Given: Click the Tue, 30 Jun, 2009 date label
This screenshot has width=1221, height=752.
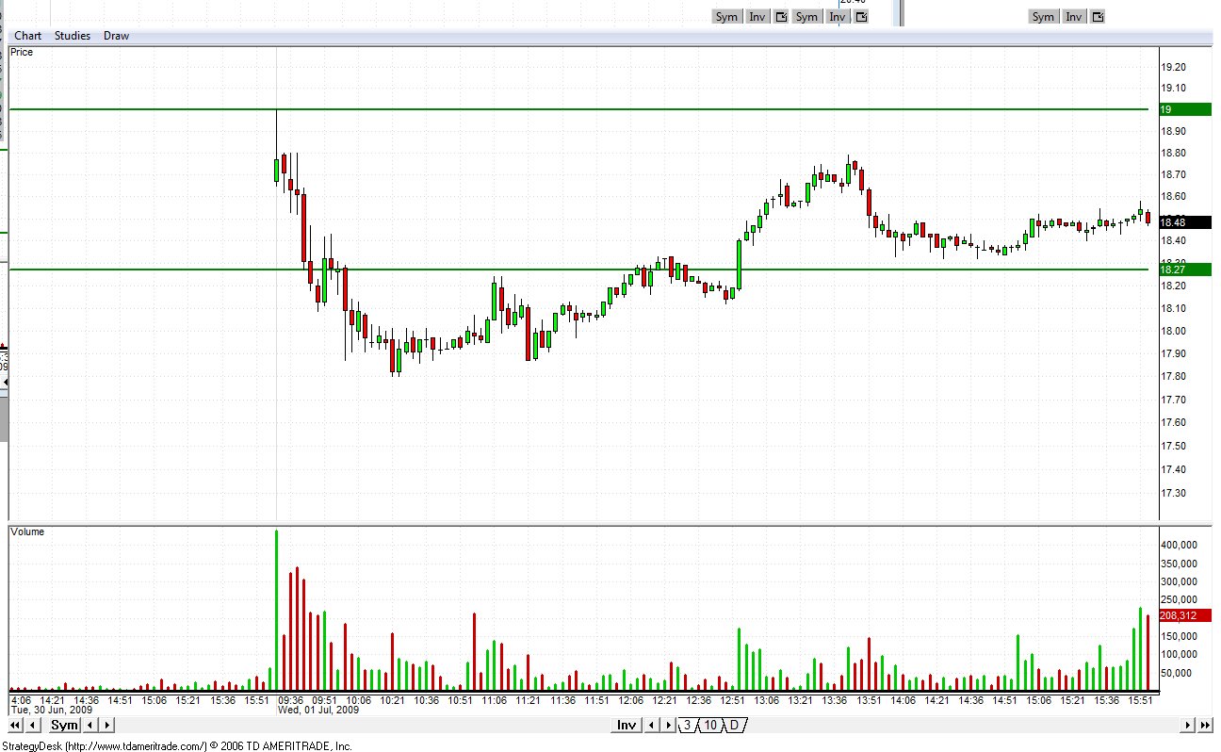Looking at the screenshot, I should (52, 710).
